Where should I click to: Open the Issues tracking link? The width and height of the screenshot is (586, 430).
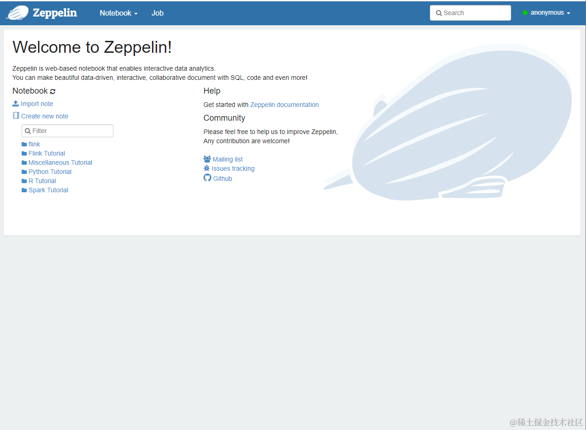[x=233, y=168]
